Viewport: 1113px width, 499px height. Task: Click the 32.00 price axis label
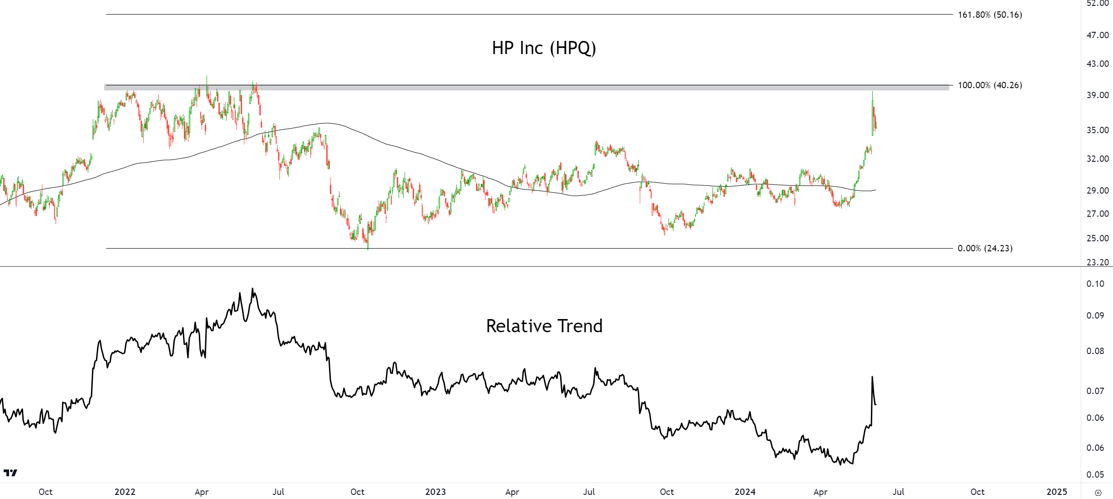coord(1098,159)
